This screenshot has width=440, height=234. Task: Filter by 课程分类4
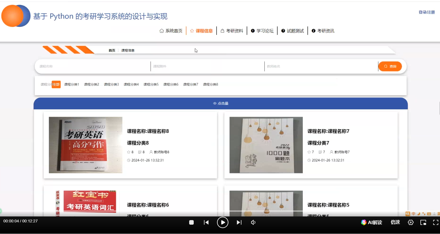point(131,84)
